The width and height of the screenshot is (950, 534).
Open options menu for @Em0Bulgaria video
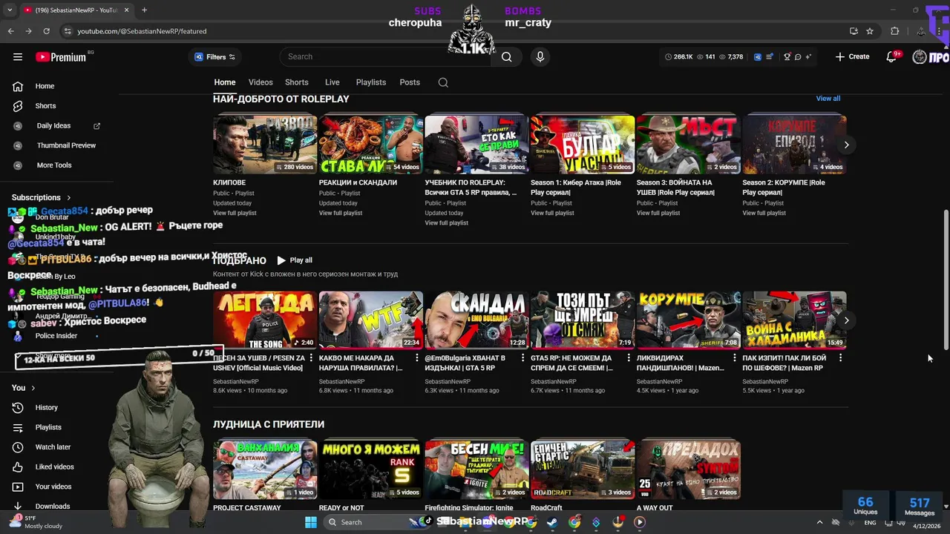pos(522,357)
